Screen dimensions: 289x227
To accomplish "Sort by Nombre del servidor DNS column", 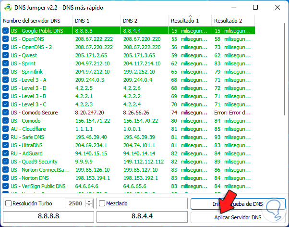I will coord(36,21).
